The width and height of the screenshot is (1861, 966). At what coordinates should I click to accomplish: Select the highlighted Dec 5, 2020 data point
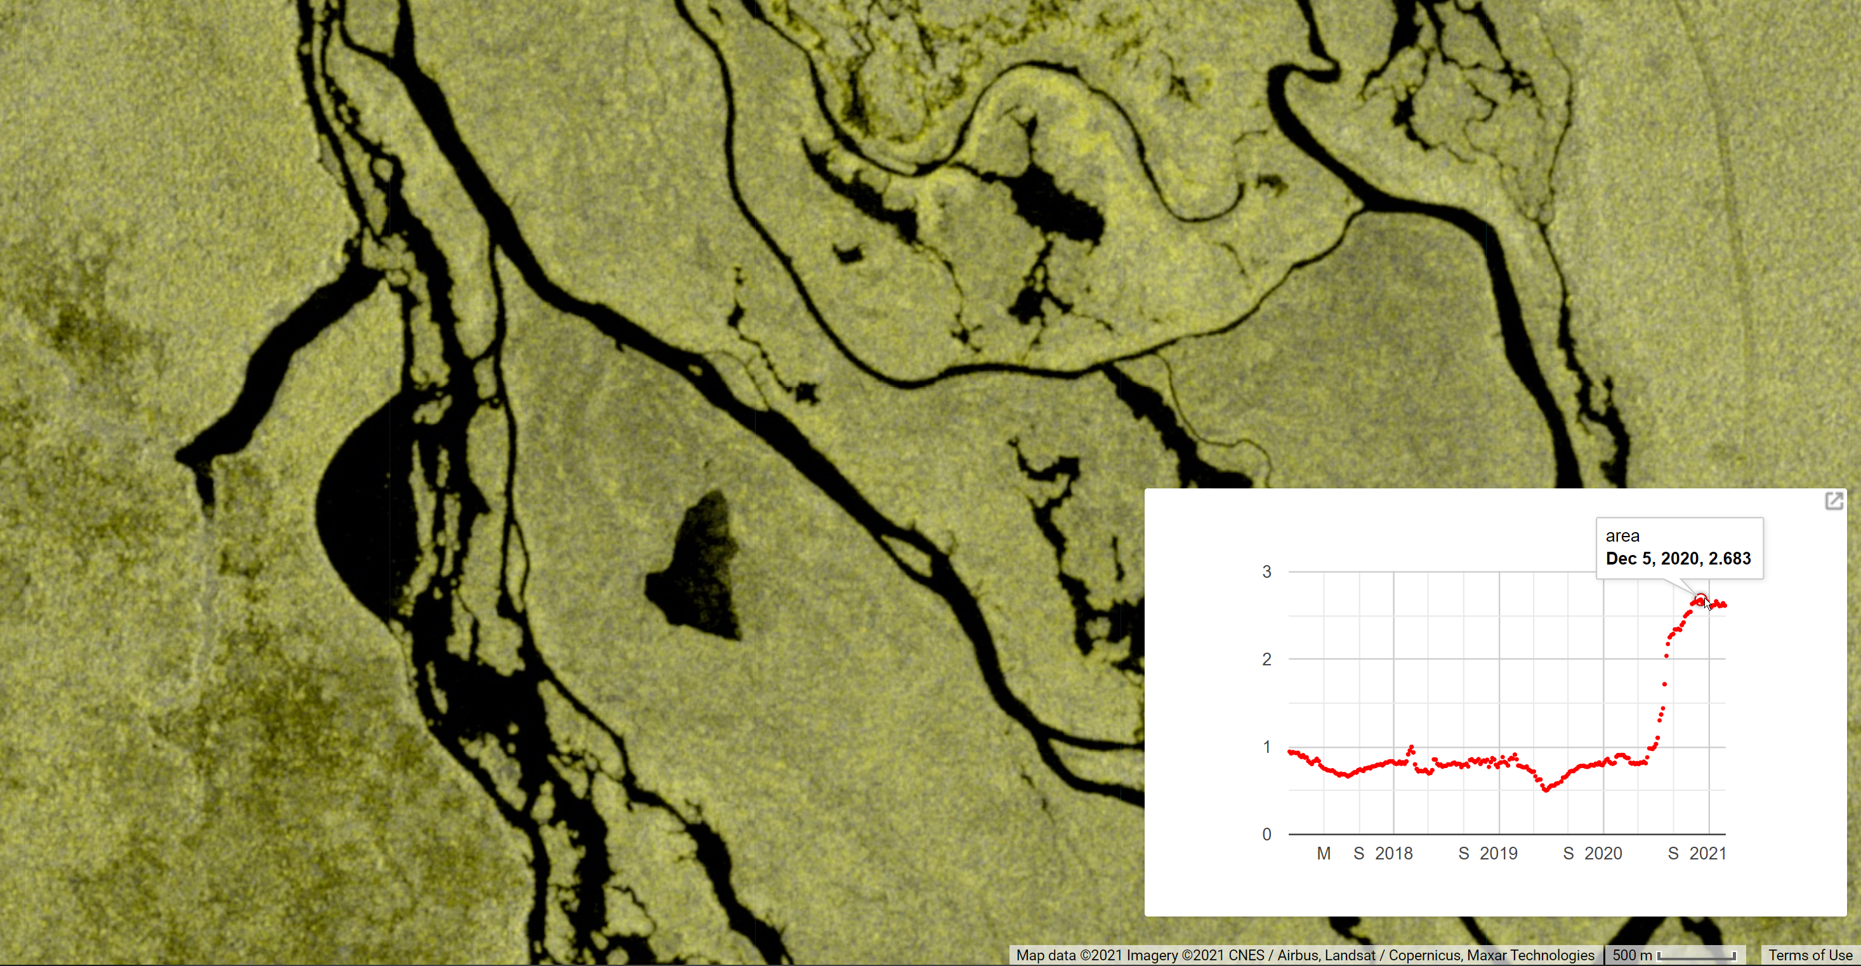click(x=1700, y=599)
